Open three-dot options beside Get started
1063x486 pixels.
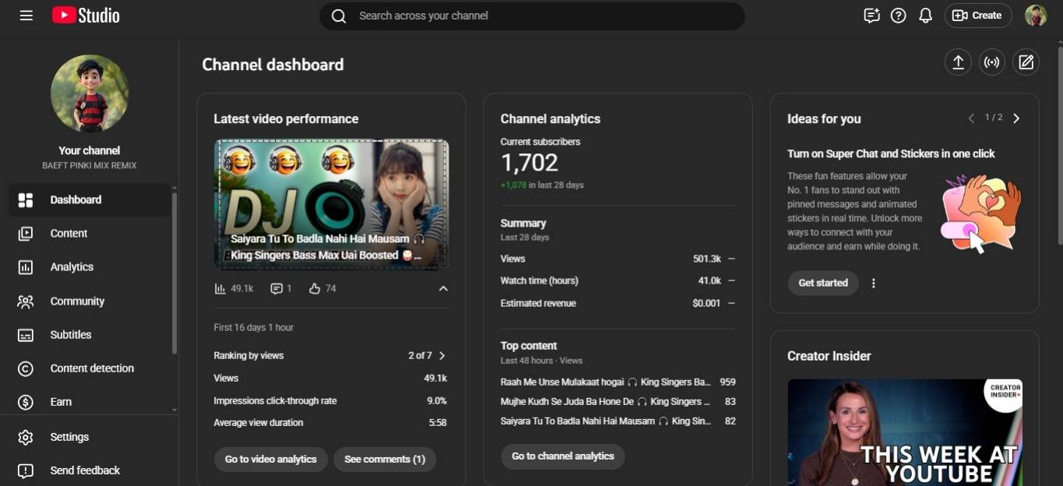(873, 283)
